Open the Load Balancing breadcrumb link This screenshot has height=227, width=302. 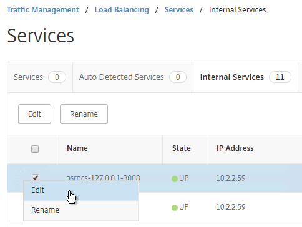[122, 10]
